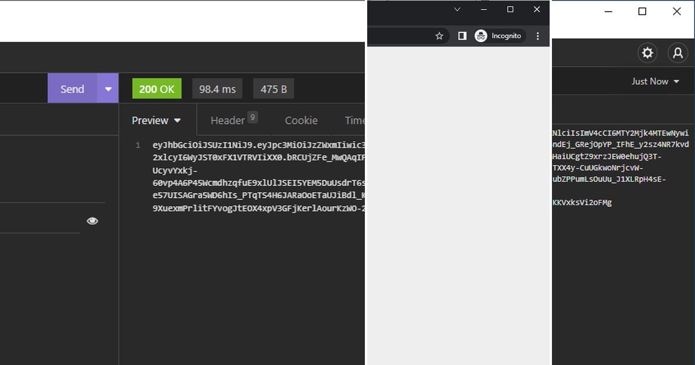Open Chrome's tab search chevron
The image size is (695, 365).
457,9
